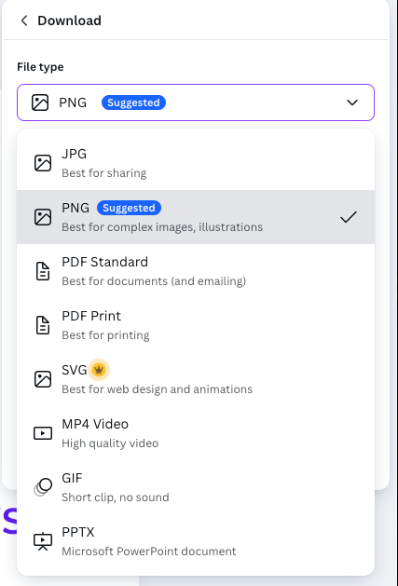
Task: Click the JPG image icon
Action: [x=43, y=163]
